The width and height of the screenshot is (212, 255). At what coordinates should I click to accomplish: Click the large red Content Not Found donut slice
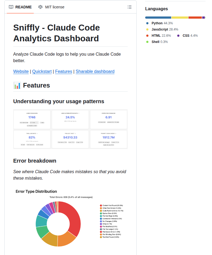point(73,218)
